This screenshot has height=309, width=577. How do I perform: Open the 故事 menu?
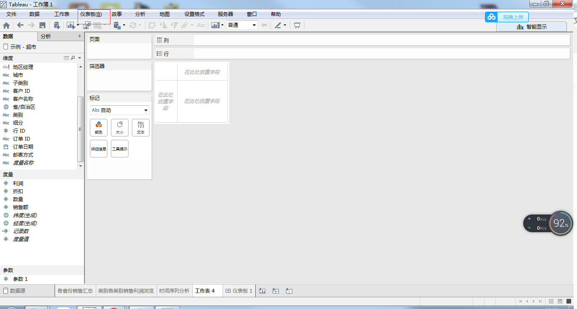tap(117, 14)
